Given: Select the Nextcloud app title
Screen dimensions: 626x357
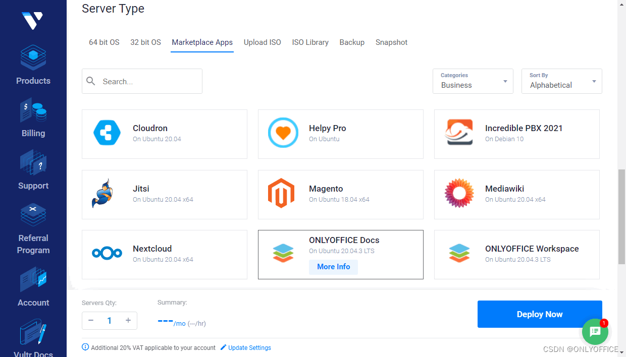Looking at the screenshot, I should (x=152, y=249).
